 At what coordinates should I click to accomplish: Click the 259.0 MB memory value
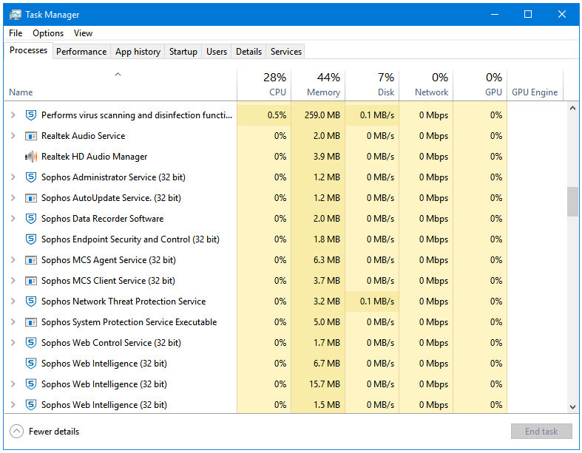[322, 115]
